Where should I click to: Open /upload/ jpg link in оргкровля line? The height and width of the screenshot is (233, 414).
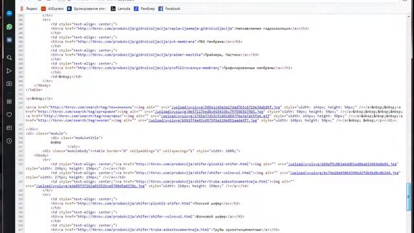[x=209, y=112]
